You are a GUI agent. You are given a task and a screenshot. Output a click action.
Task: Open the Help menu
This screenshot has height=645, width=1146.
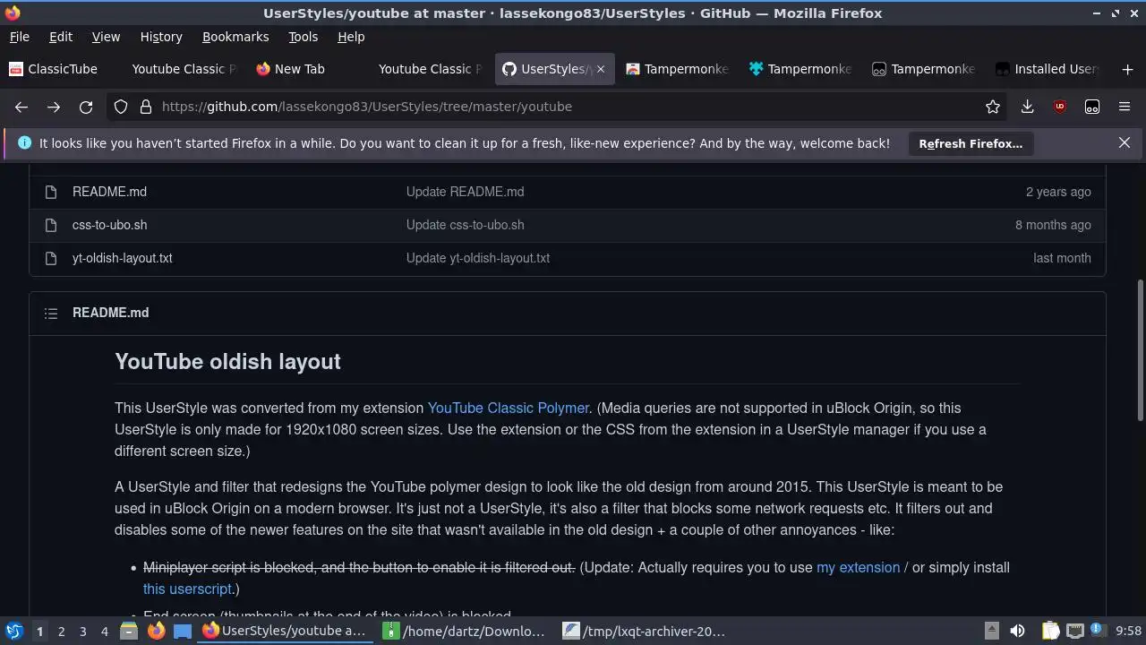(x=351, y=37)
